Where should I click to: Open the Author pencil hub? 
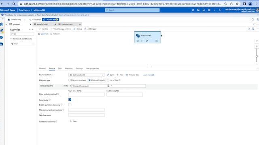(2, 31)
